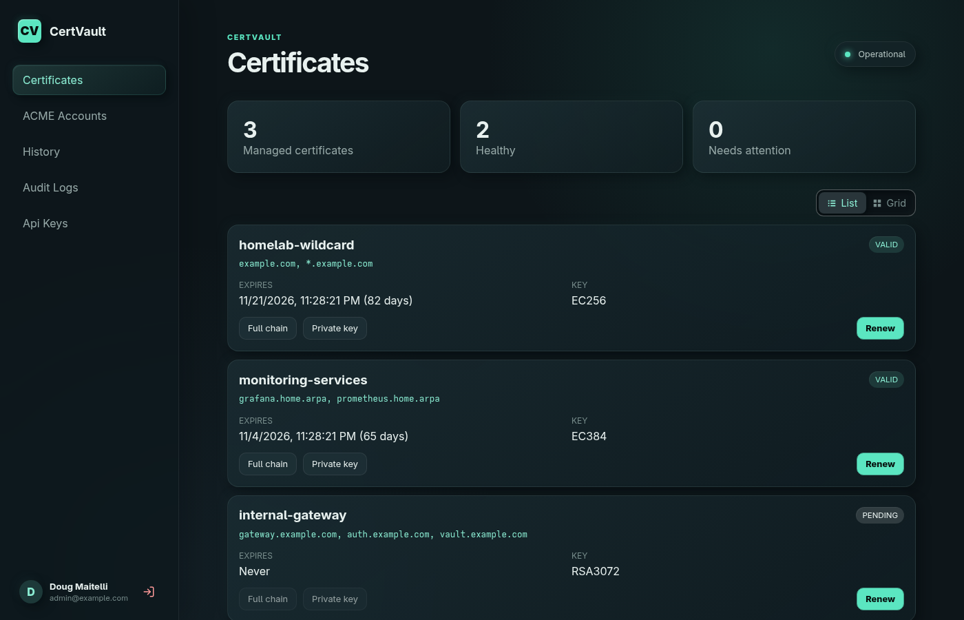This screenshot has width=964, height=620.
Task: Switch to Grid view
Action: coord(890,203)
